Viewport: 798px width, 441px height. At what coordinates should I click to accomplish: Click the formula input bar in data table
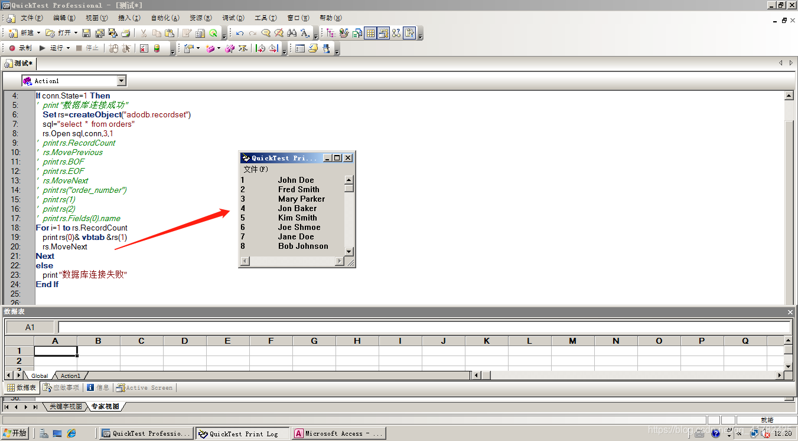pos(424,327)
